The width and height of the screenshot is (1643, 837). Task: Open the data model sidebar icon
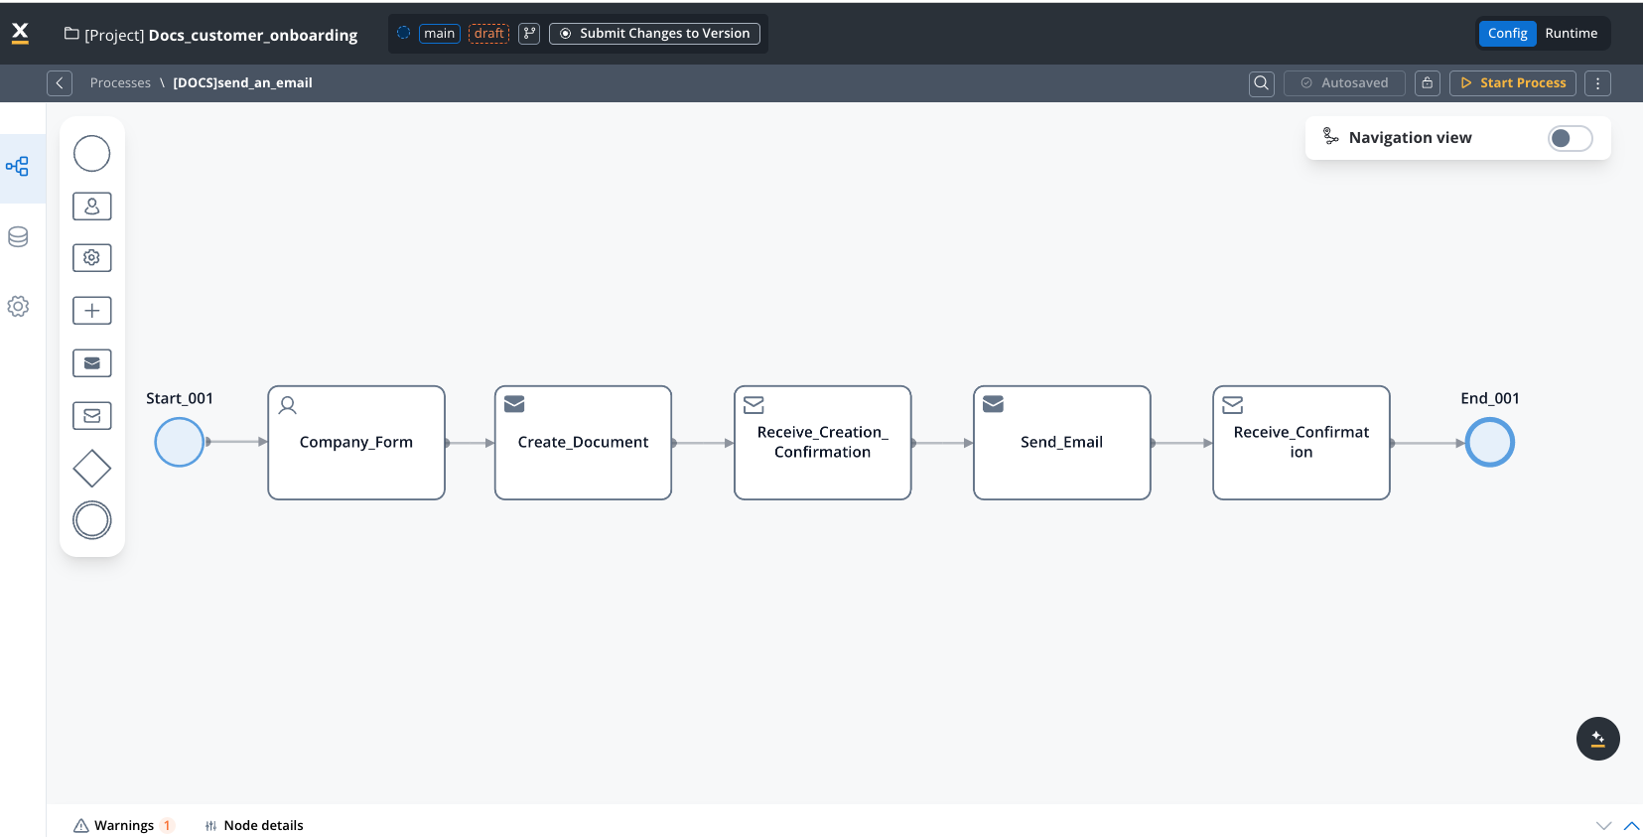(18, 237)
